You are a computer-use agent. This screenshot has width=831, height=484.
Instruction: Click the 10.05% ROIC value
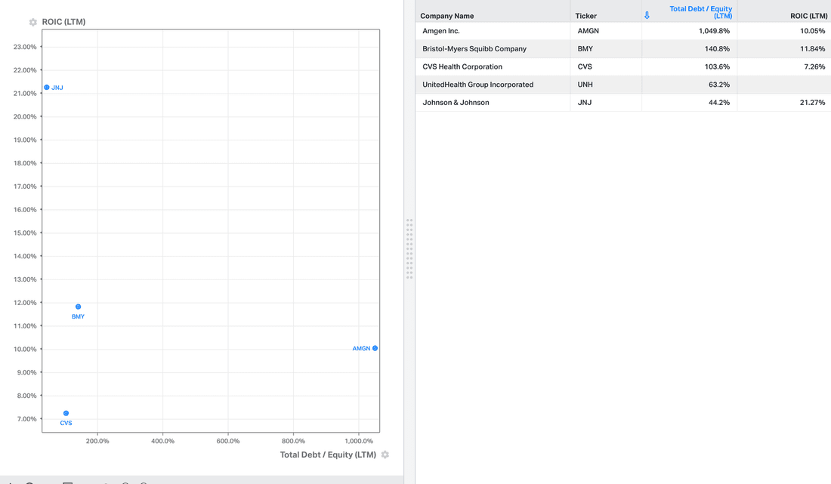(x=812, y=31)
